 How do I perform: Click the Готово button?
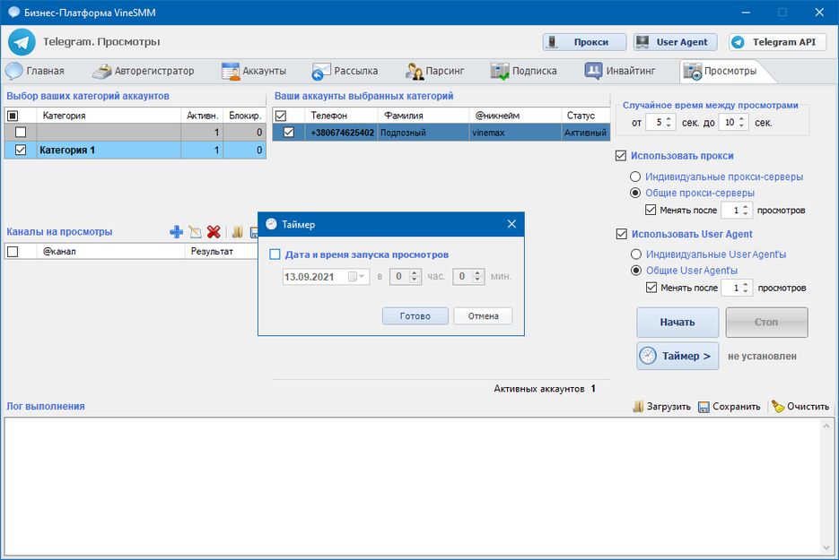(415, 315)
